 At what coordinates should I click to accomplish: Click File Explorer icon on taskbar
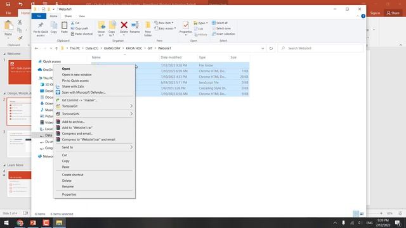pyautogui.click(x=59, y=222)
